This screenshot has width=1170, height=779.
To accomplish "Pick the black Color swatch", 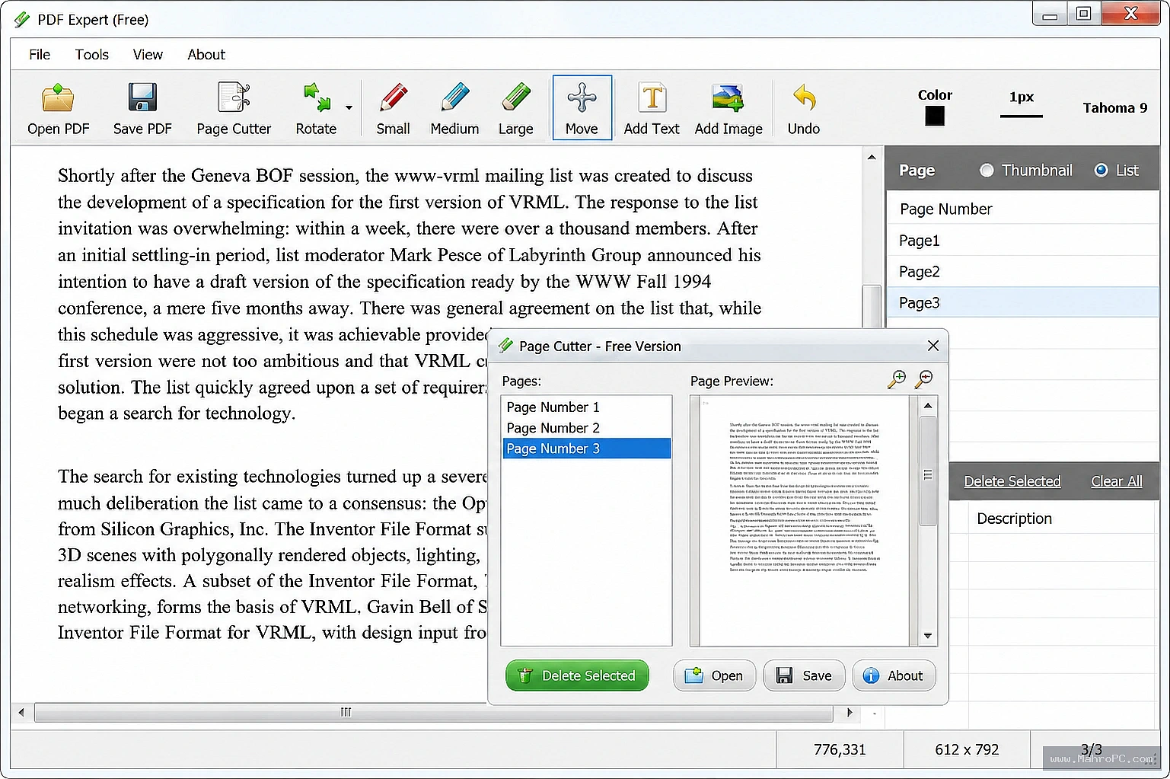I will [x=935, y=116].
